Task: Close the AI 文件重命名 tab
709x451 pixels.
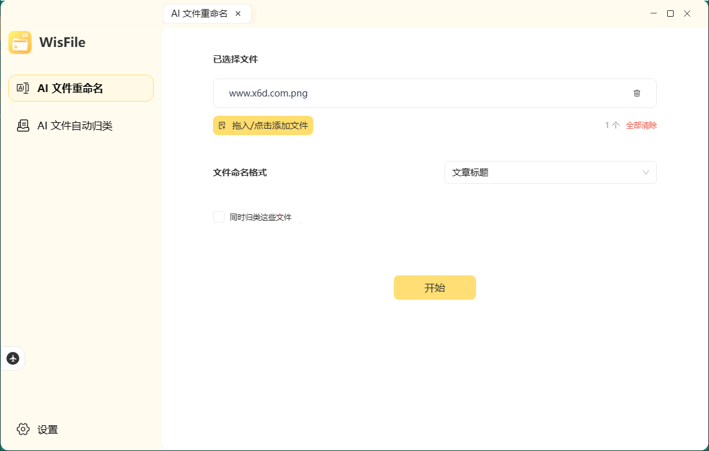Action: click(x=237, y=13)
